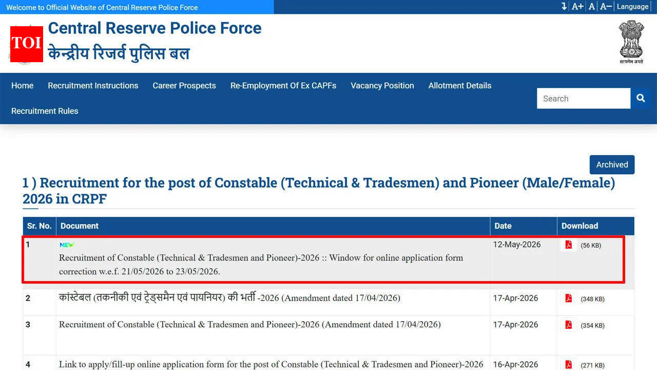Open English Amendment dated 17/04/2026 notice
Screen dimensions: 657x370
pyautogui.click(x=250, y=324)
